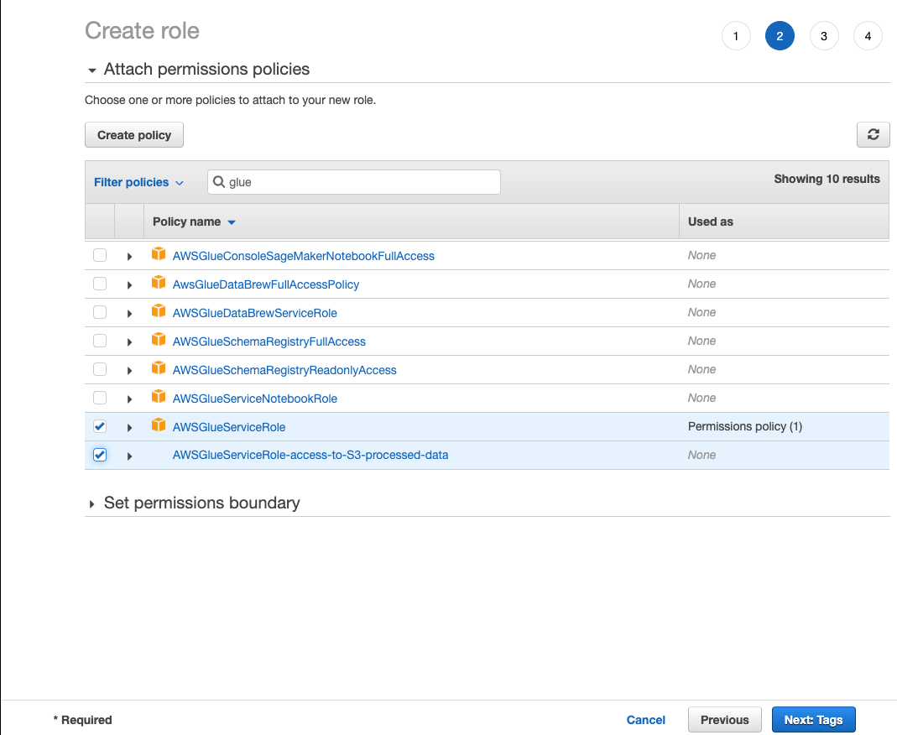Click the Showing 10 results text

827,179
